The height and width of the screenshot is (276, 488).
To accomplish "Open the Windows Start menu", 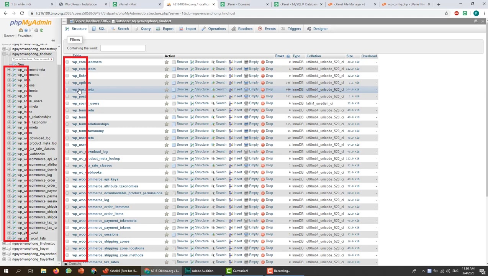I will [6, 271].
